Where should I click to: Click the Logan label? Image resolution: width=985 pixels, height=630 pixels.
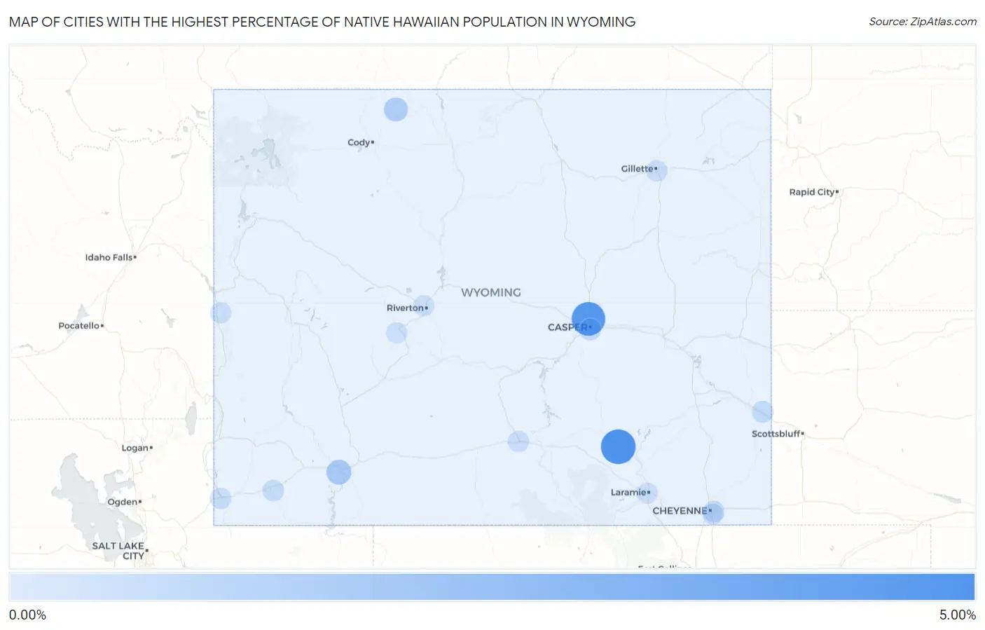pos(135,448)
